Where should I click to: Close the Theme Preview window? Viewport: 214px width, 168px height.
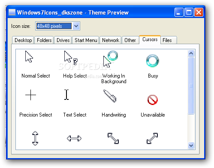pos(199,12)
